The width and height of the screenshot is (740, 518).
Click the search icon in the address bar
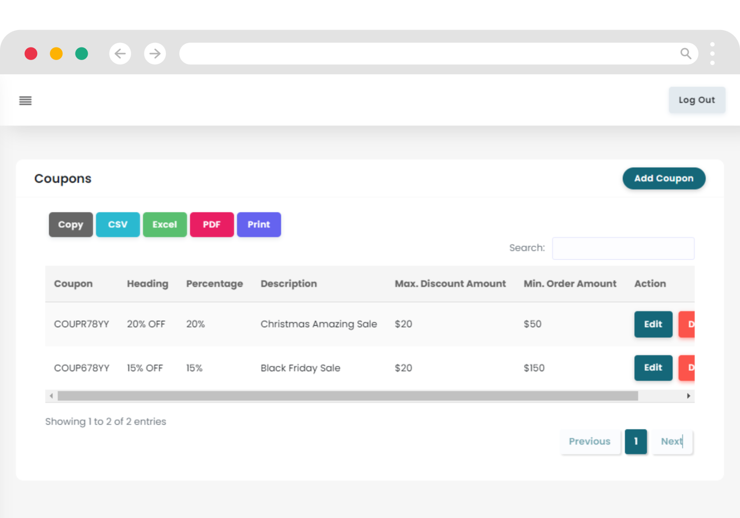click(686, 53)
